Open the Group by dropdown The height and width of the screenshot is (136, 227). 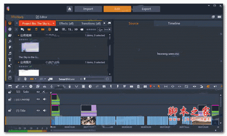(64, 29)
